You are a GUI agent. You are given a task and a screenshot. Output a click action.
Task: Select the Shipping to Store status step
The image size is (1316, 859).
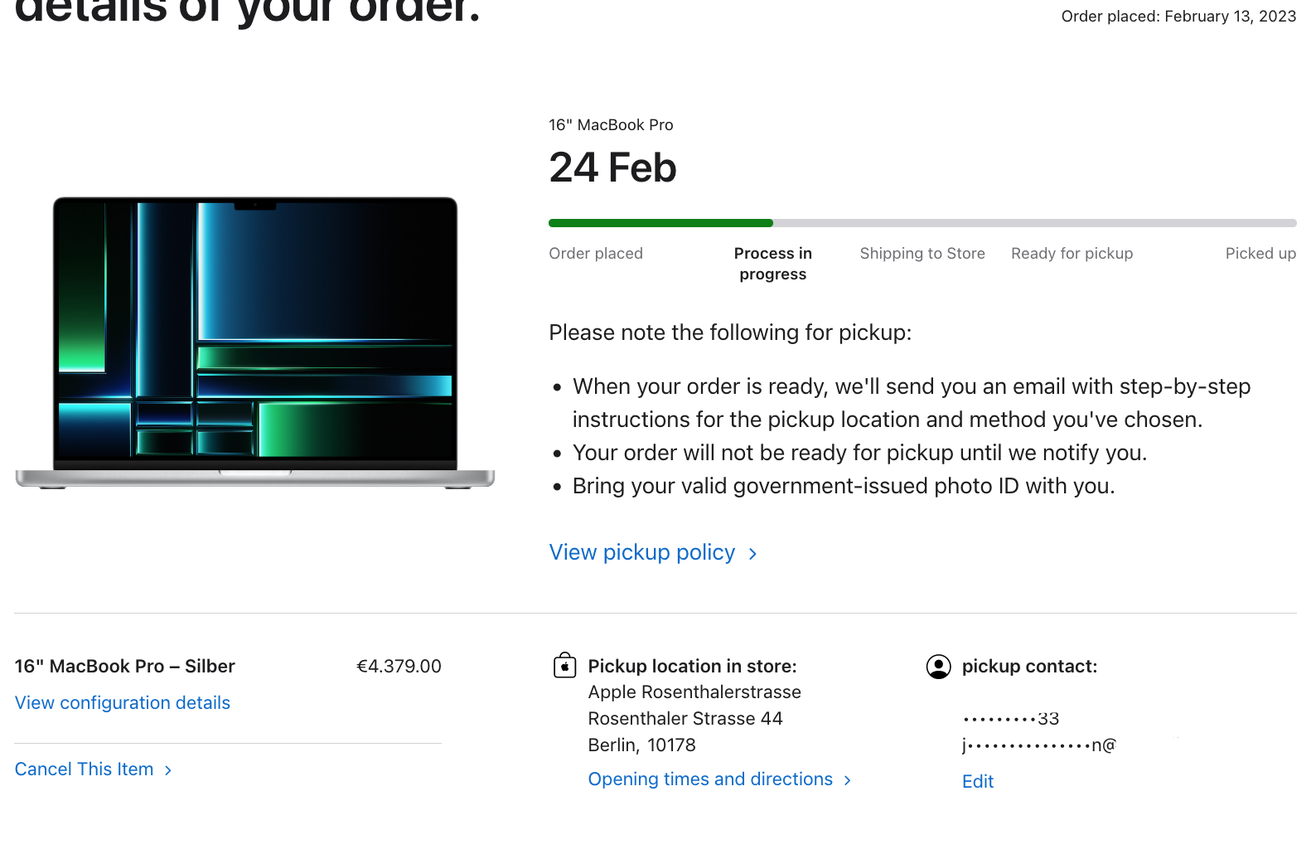tap(922, 254)
